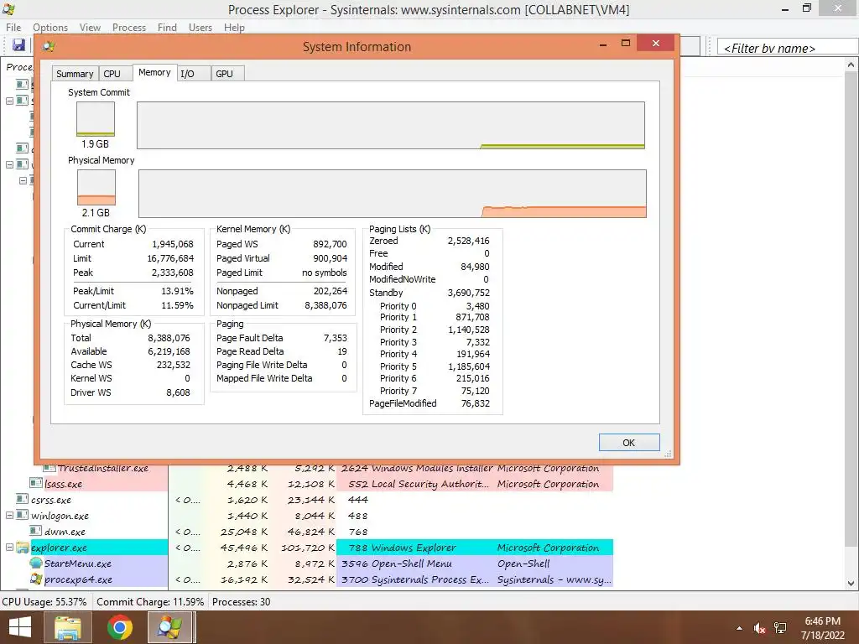Viewport: 859px width, 644px height.
Task: Select the csrss.exe process icon
Action: [x=22, y=499]
